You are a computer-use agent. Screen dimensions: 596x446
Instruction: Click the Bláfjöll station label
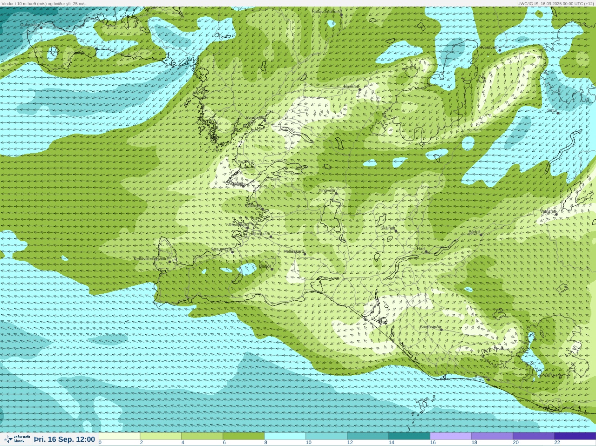coord(265,267)
